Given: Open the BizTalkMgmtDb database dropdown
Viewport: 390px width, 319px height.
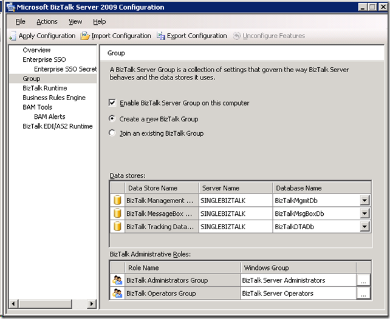Looking at the screenshot, I should coord(364,200).
